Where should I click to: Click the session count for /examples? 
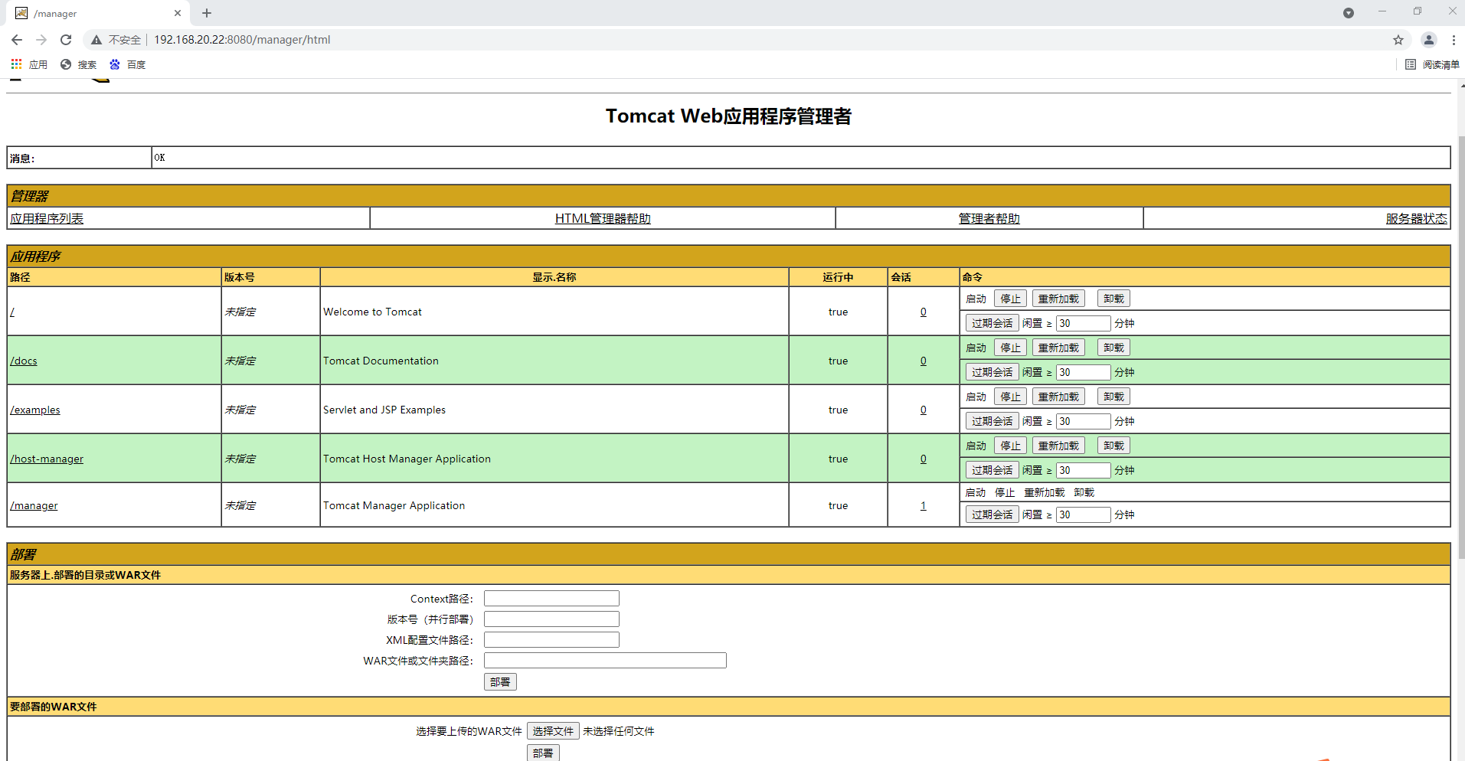click(x=924, y=410)
